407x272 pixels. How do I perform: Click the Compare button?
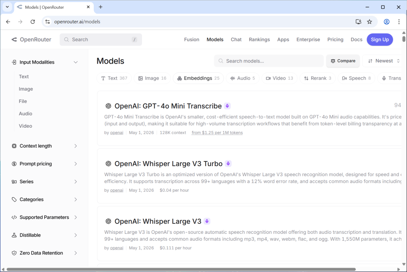(343, 61)
